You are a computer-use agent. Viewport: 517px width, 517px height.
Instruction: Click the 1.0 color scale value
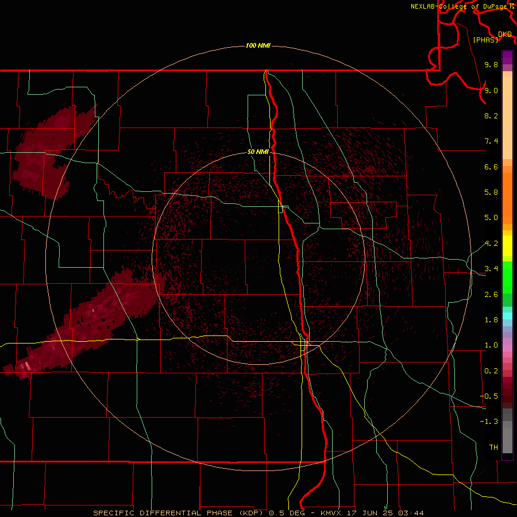[491, 345]
